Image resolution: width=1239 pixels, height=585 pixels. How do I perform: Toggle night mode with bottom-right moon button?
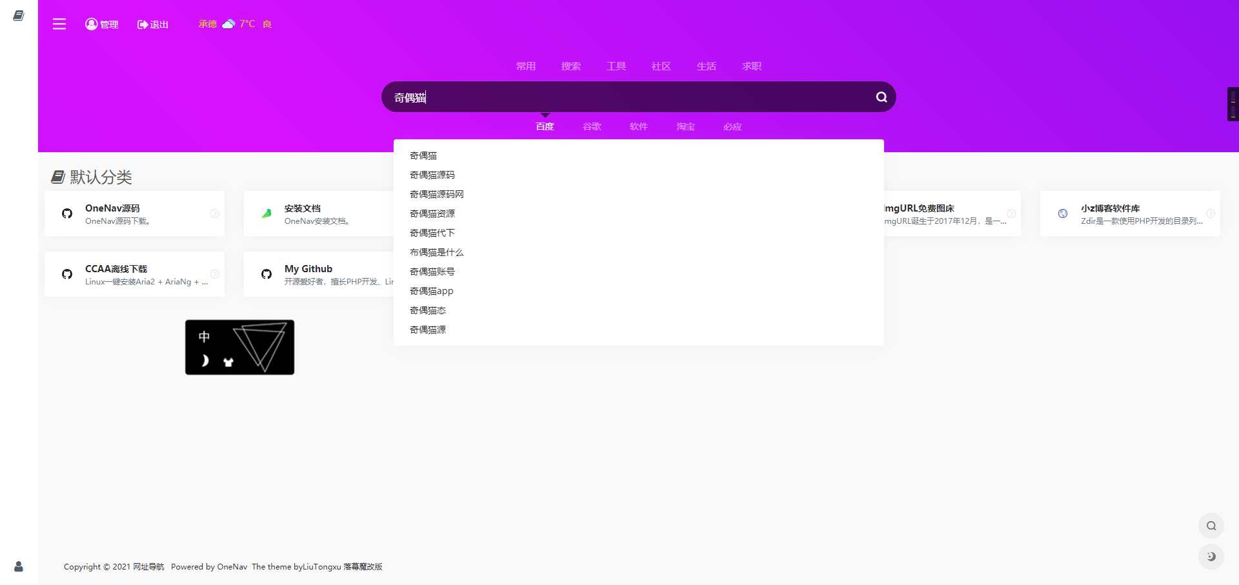[1211, 557]
